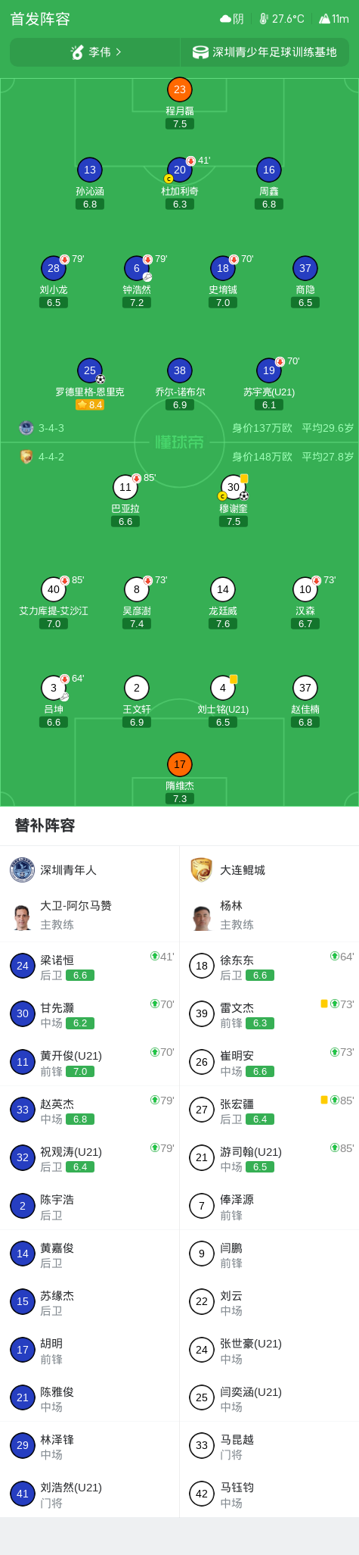Tap the cloudy weather icon

pyautogui.click(x=225, y=19)
